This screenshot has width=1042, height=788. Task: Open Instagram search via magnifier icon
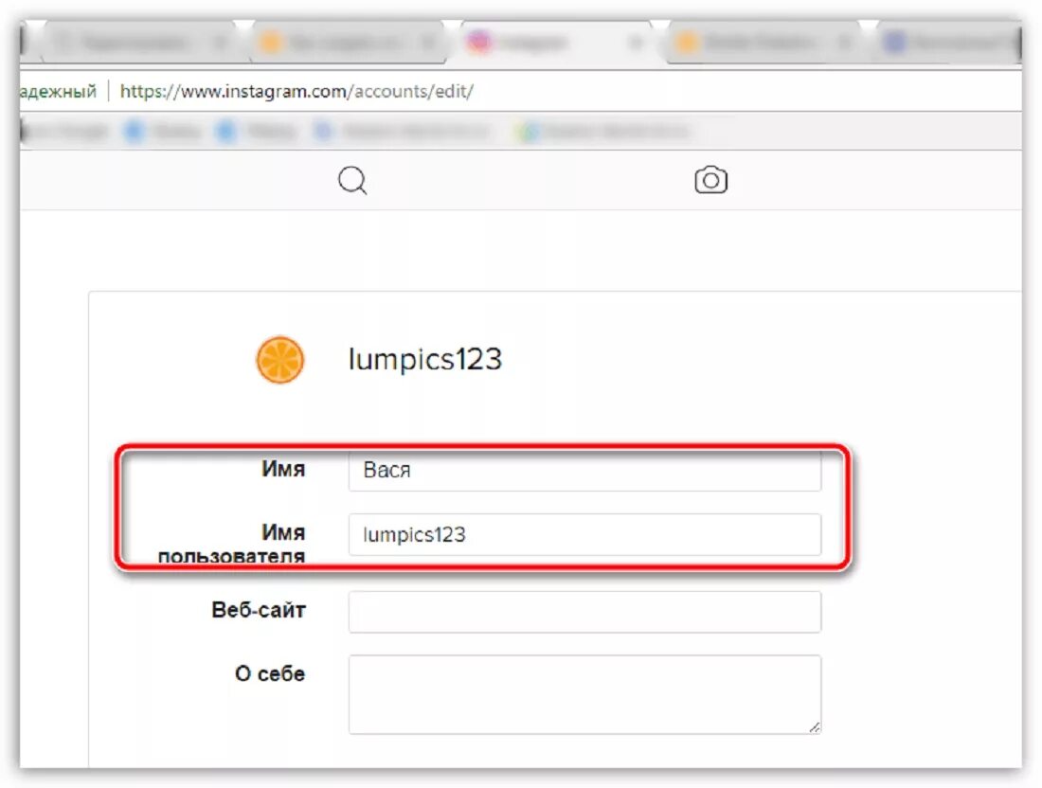click(x=352, y=180)
